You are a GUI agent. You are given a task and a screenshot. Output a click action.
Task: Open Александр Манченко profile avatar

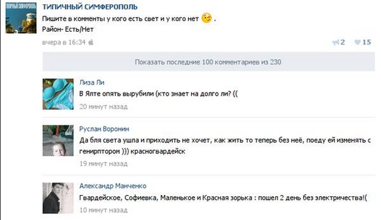tap(58, 198)
